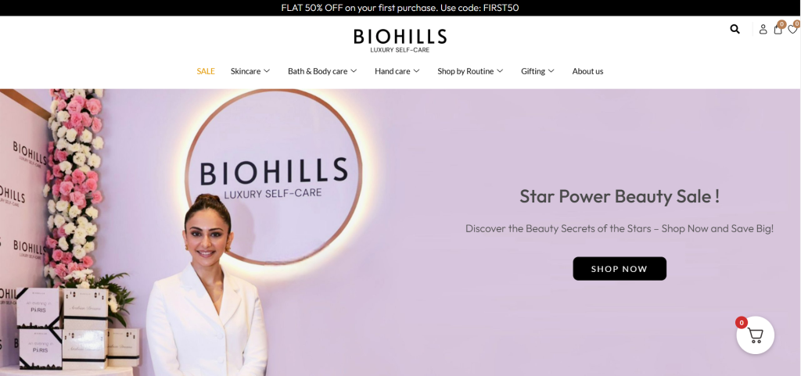801x376 pixels.
Task: Open the floating cart button
Action: (x=755, y=335)
